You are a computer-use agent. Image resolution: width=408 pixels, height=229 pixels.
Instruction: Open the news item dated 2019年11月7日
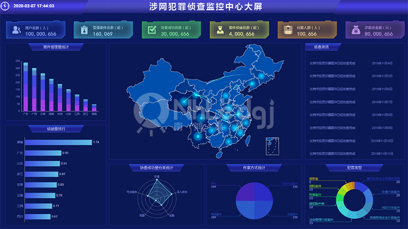tap(351, 102)
